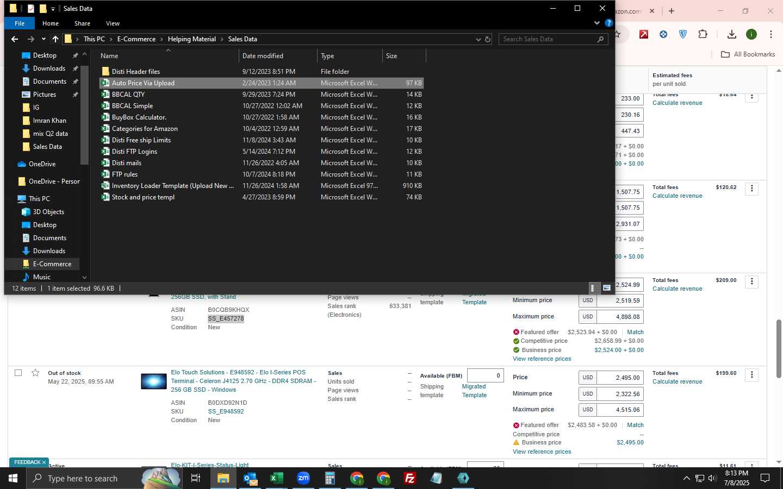The width and height of the screenshot is (783, 489).
Task: Select 'E-Commerce' in the address breadcrumb
Action: point(136,39)
